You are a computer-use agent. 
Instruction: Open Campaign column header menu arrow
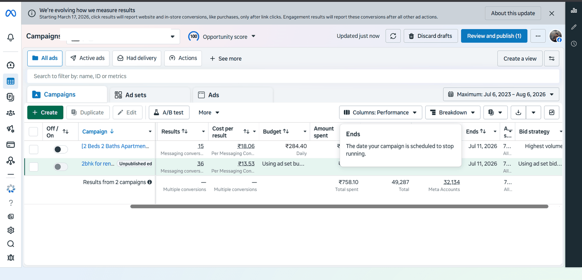pyautogui.click(x=150, y=131)
